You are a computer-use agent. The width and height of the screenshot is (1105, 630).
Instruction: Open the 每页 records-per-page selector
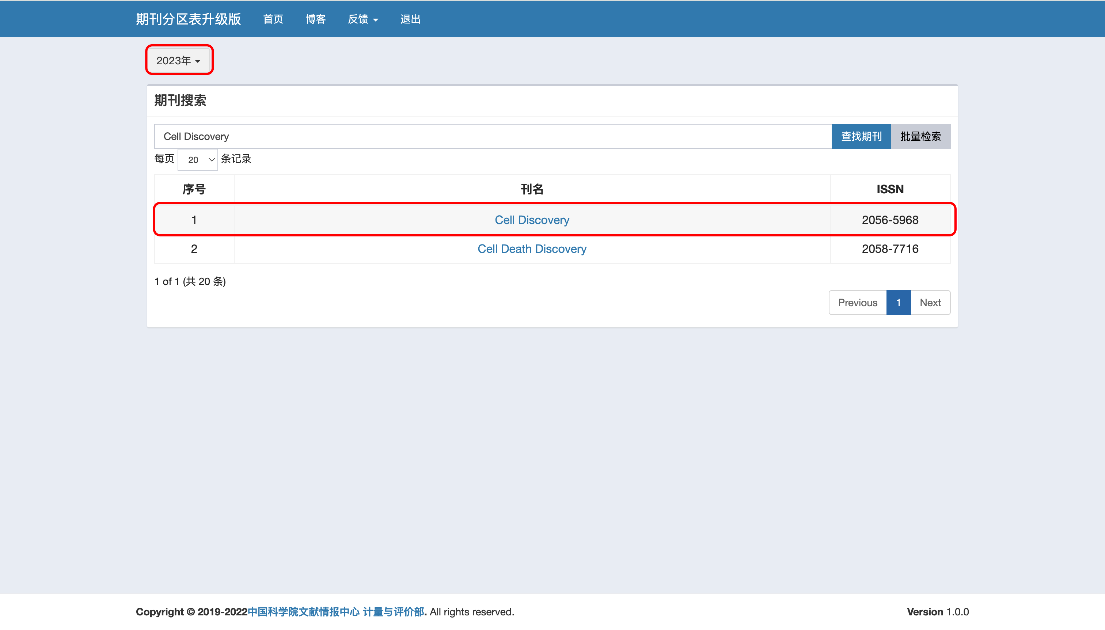point(198,160)
